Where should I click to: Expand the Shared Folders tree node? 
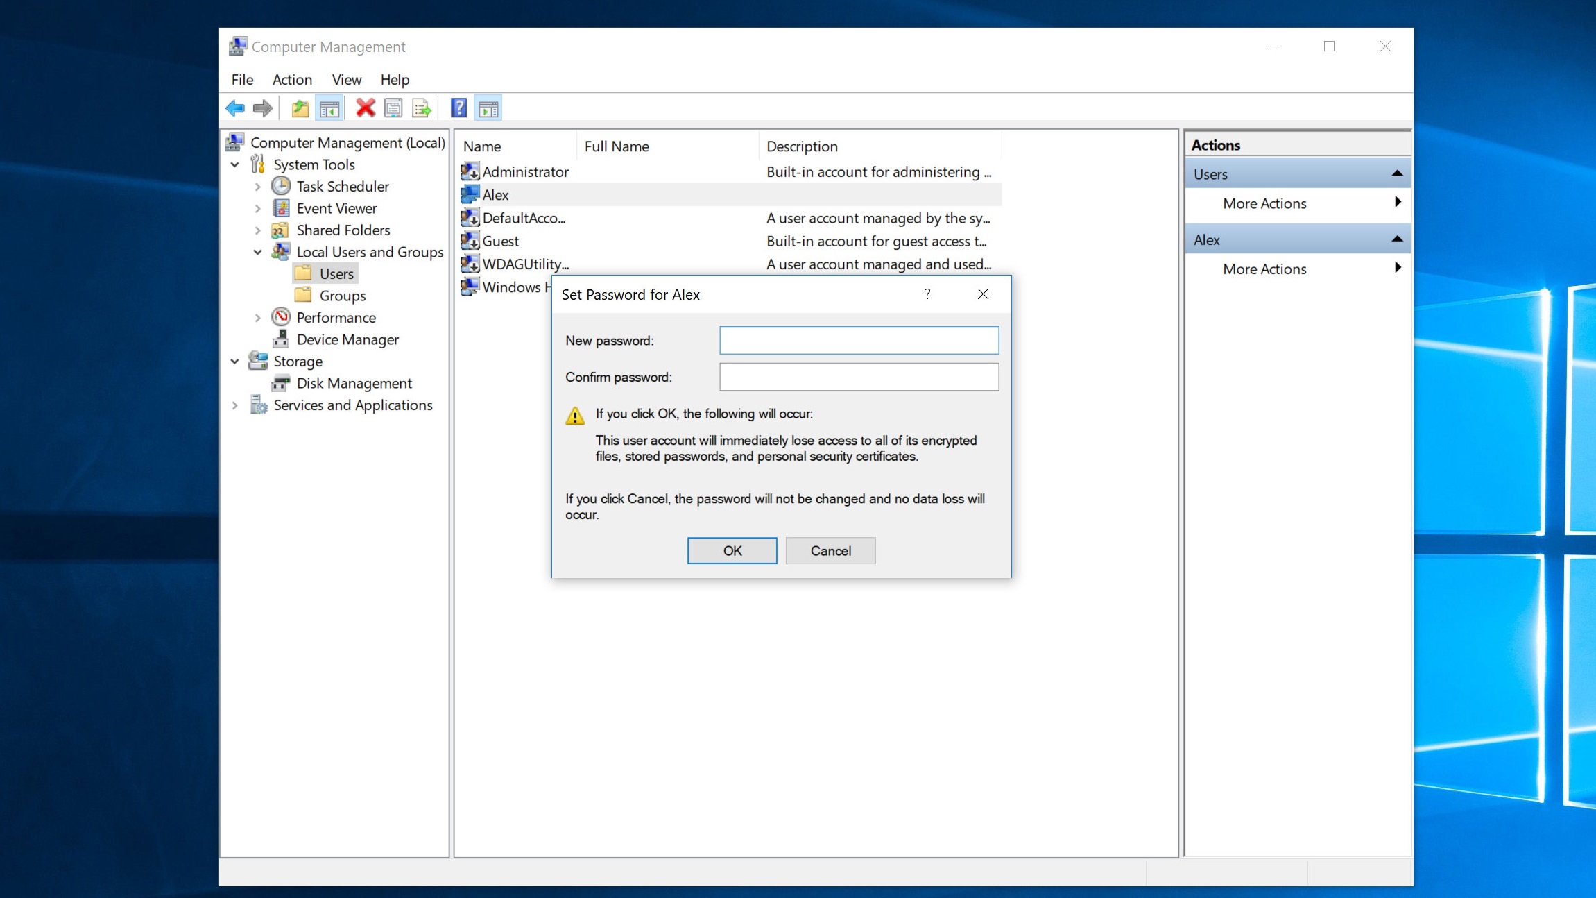[x=258, y=230]
